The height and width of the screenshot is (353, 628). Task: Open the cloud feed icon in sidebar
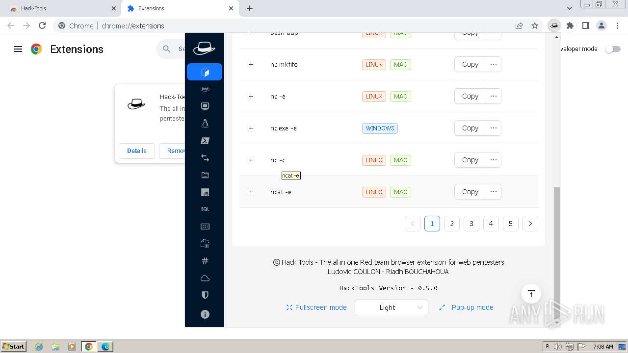pos(205,278)
